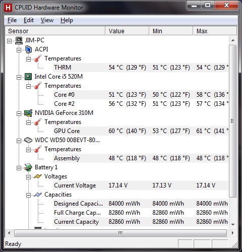Click thermometer icon under ACPI

[x=38, y=58]
